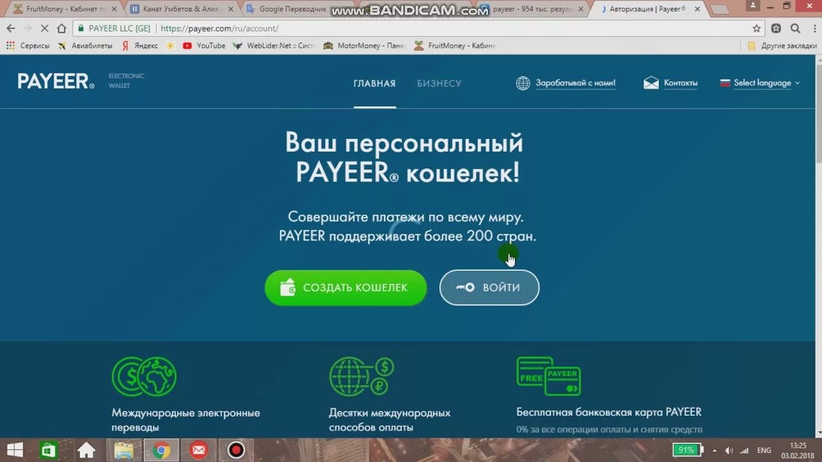Go back with the browser back arrow
Image resolution: width=822 pixels, height=462 pixels.
pyautogui.click(x=11, y=28)
